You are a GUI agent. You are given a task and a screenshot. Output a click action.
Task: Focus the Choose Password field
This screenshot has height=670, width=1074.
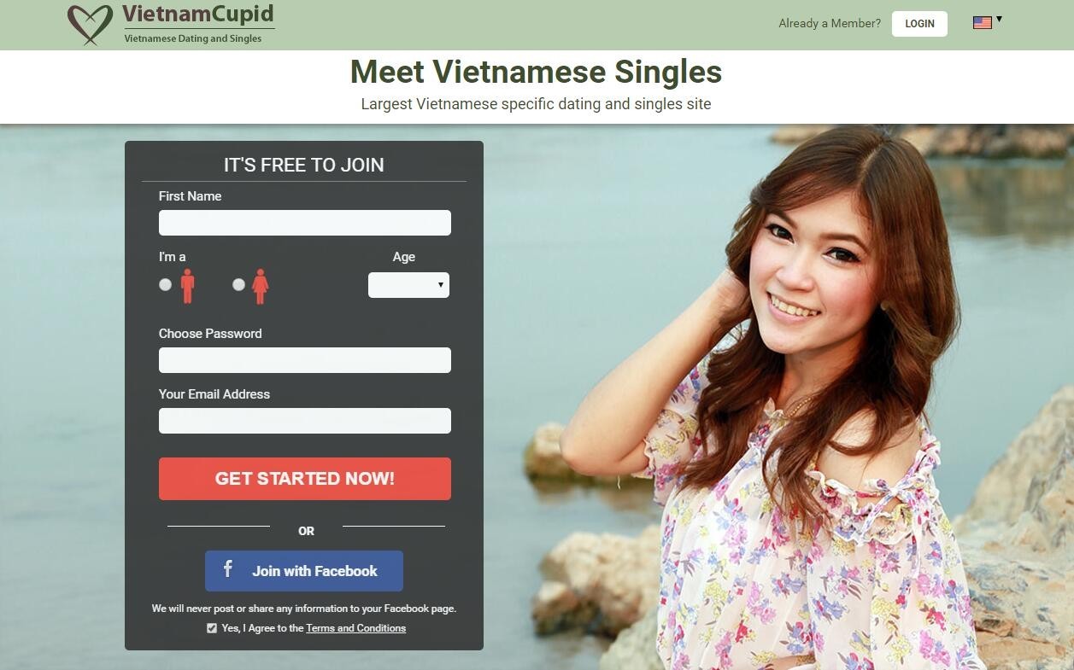coord(305,360)
